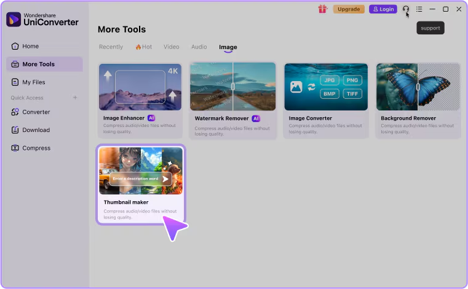Click the AI badge beside Image Enhancer
Screen dimensions: 468x289
[x=151, y=118]
